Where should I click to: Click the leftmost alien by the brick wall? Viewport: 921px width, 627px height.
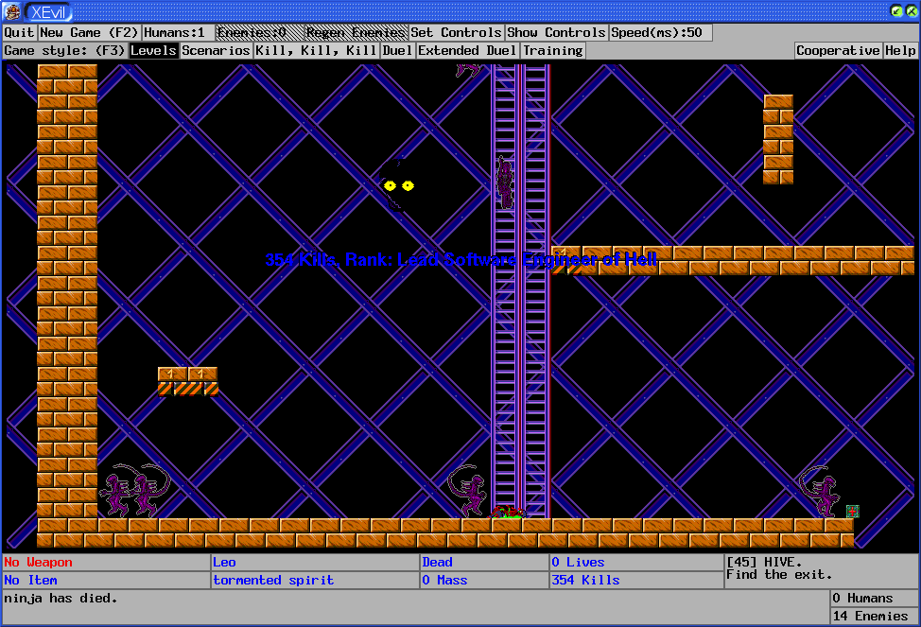click(x=114, y=493)
